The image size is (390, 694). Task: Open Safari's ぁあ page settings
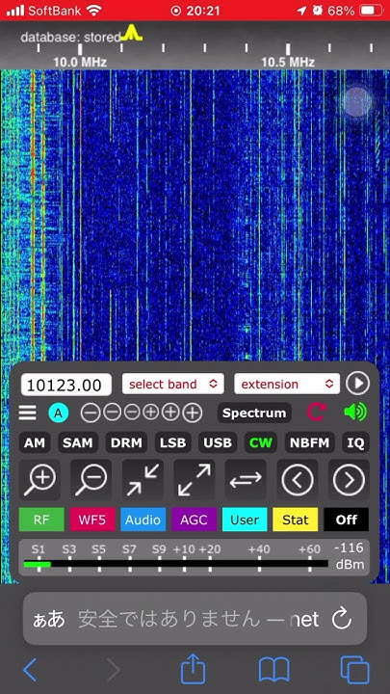[x=49, y=620]
